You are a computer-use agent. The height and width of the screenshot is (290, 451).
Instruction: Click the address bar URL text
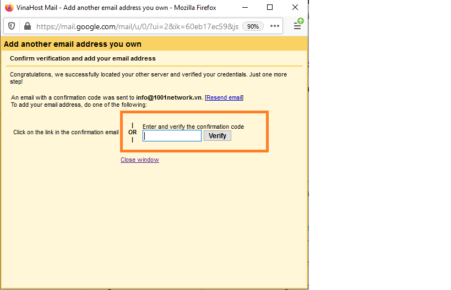138,26
